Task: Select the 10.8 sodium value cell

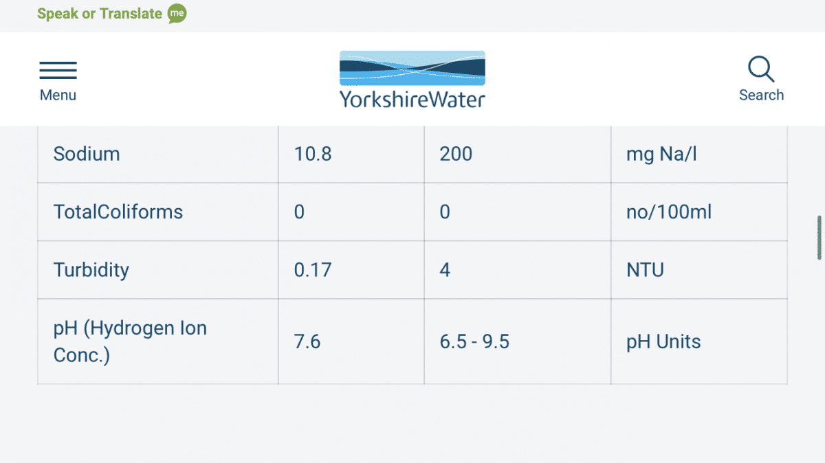Action: click(351, 154)
